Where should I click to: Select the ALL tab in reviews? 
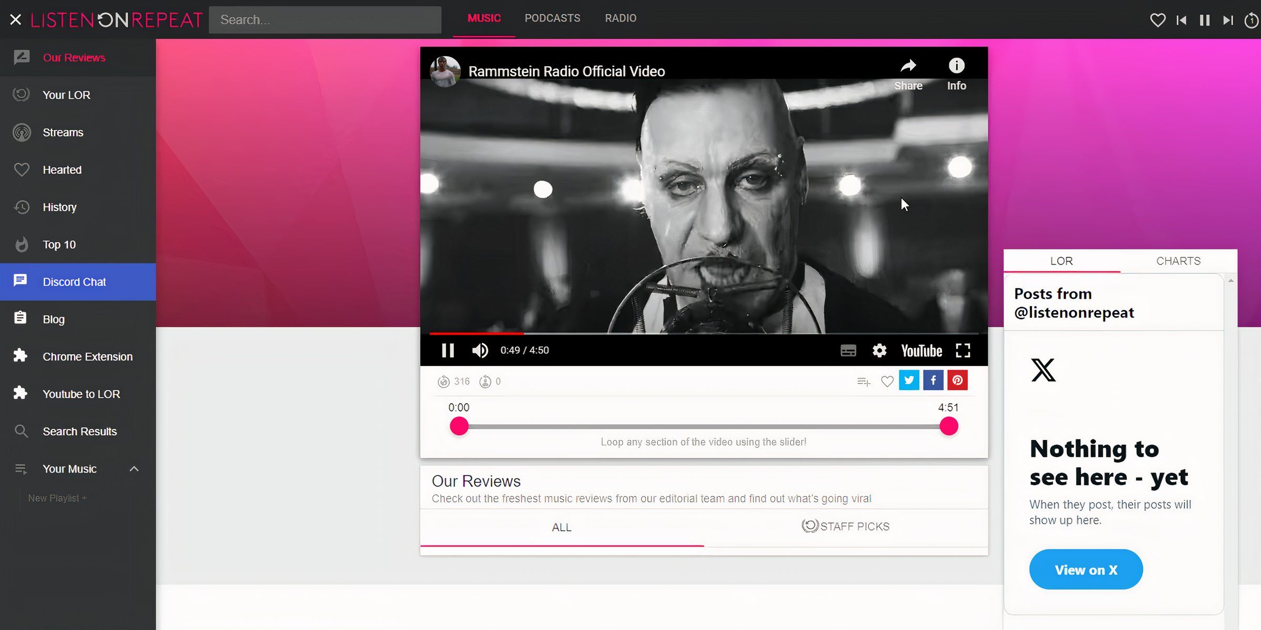(562, 527)
